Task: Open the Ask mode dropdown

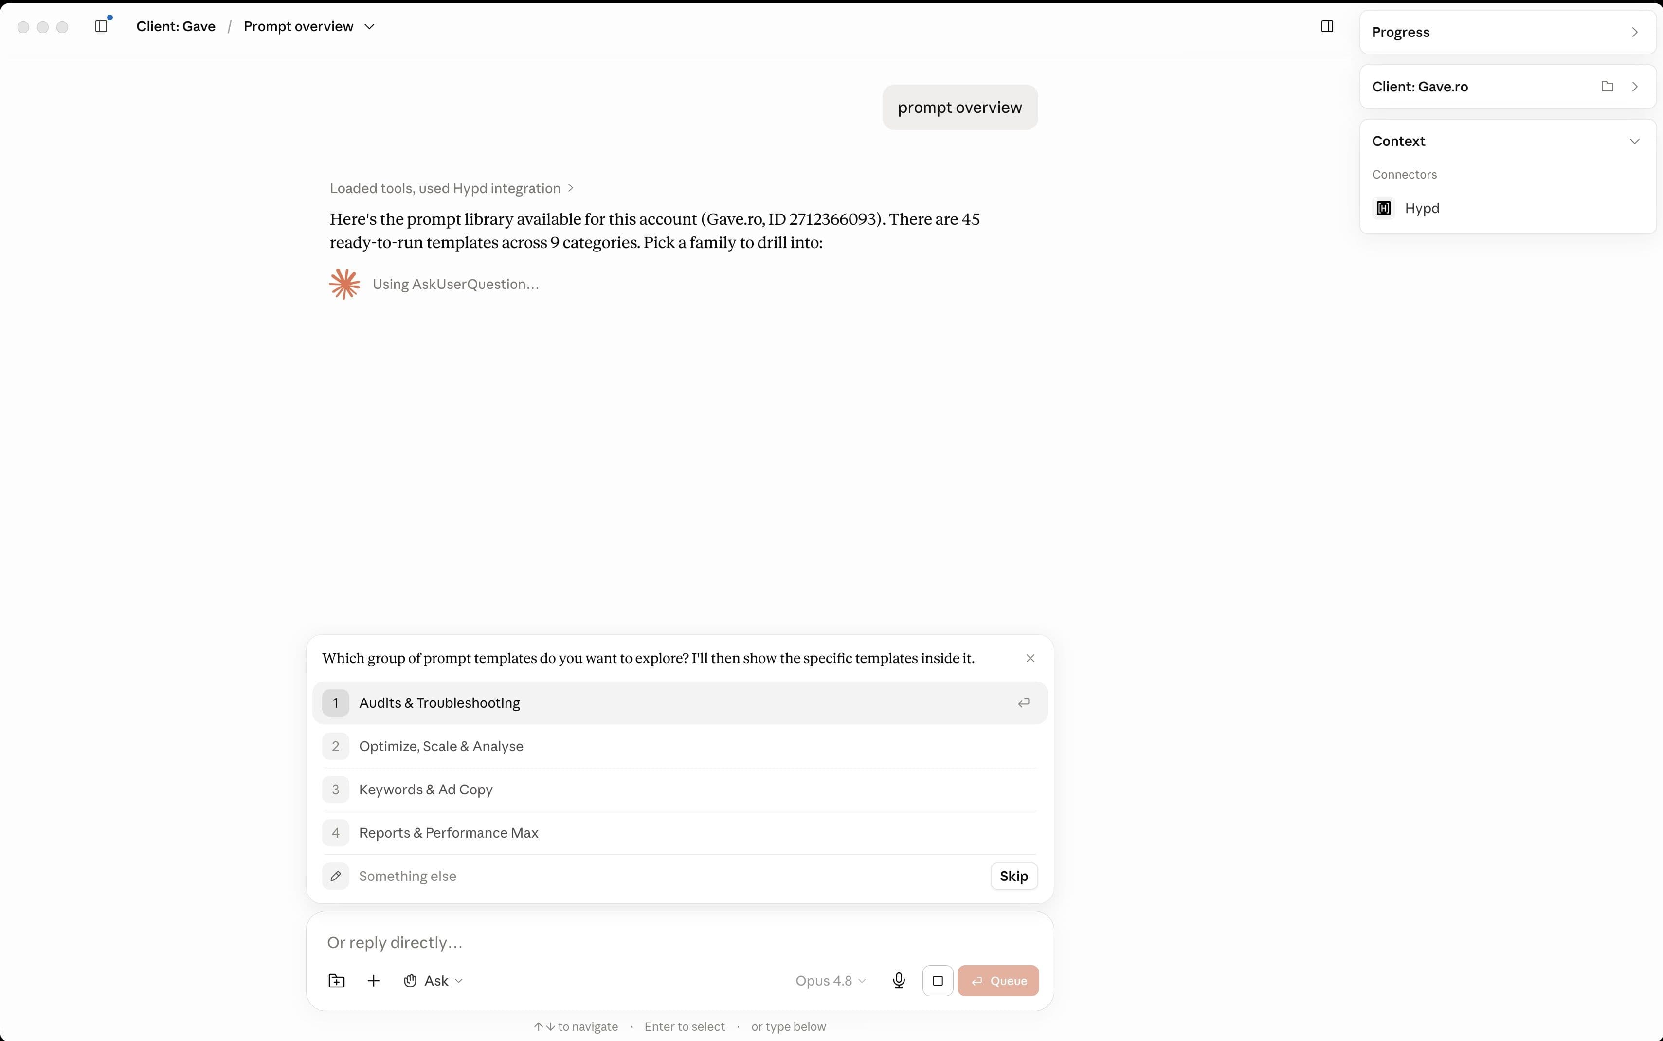Action: point(433,980)
